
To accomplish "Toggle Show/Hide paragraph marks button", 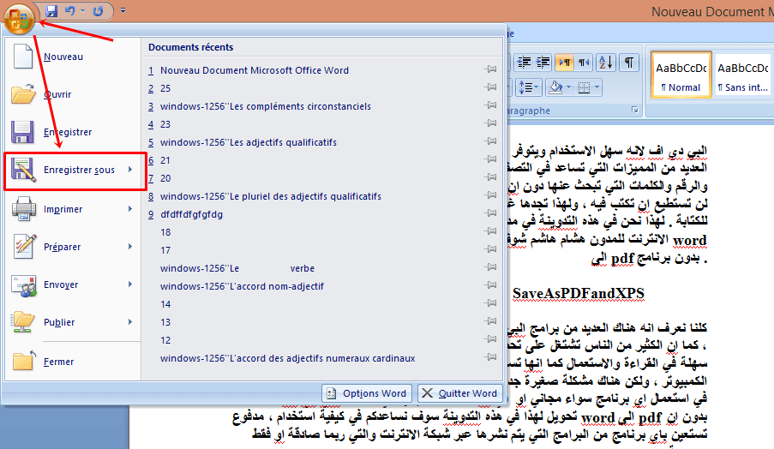I will (629, 63).
